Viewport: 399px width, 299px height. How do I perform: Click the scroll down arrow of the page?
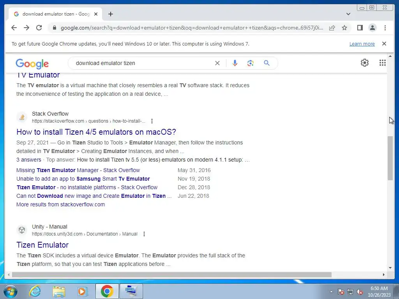tap(390, 268)
